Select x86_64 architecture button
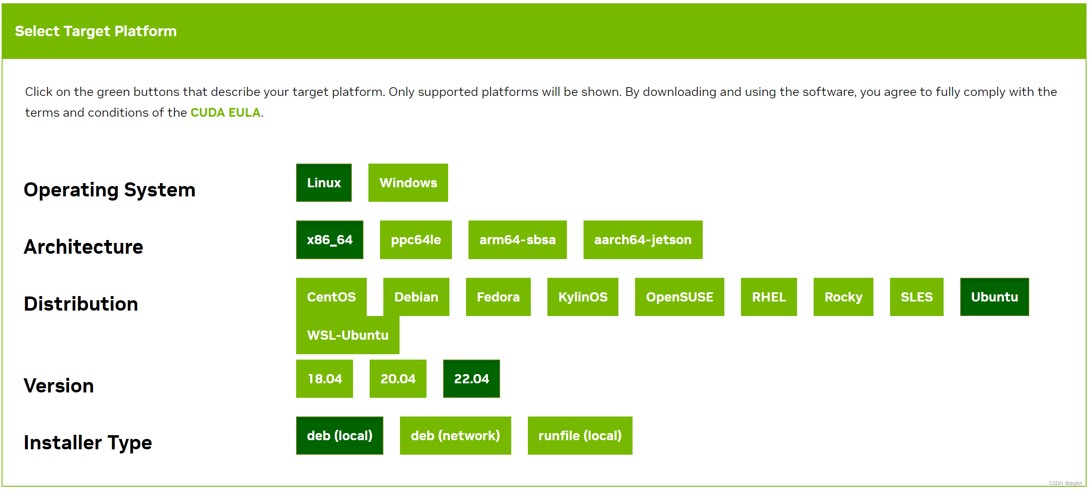Screen dimensions: 1089x490 330,240
